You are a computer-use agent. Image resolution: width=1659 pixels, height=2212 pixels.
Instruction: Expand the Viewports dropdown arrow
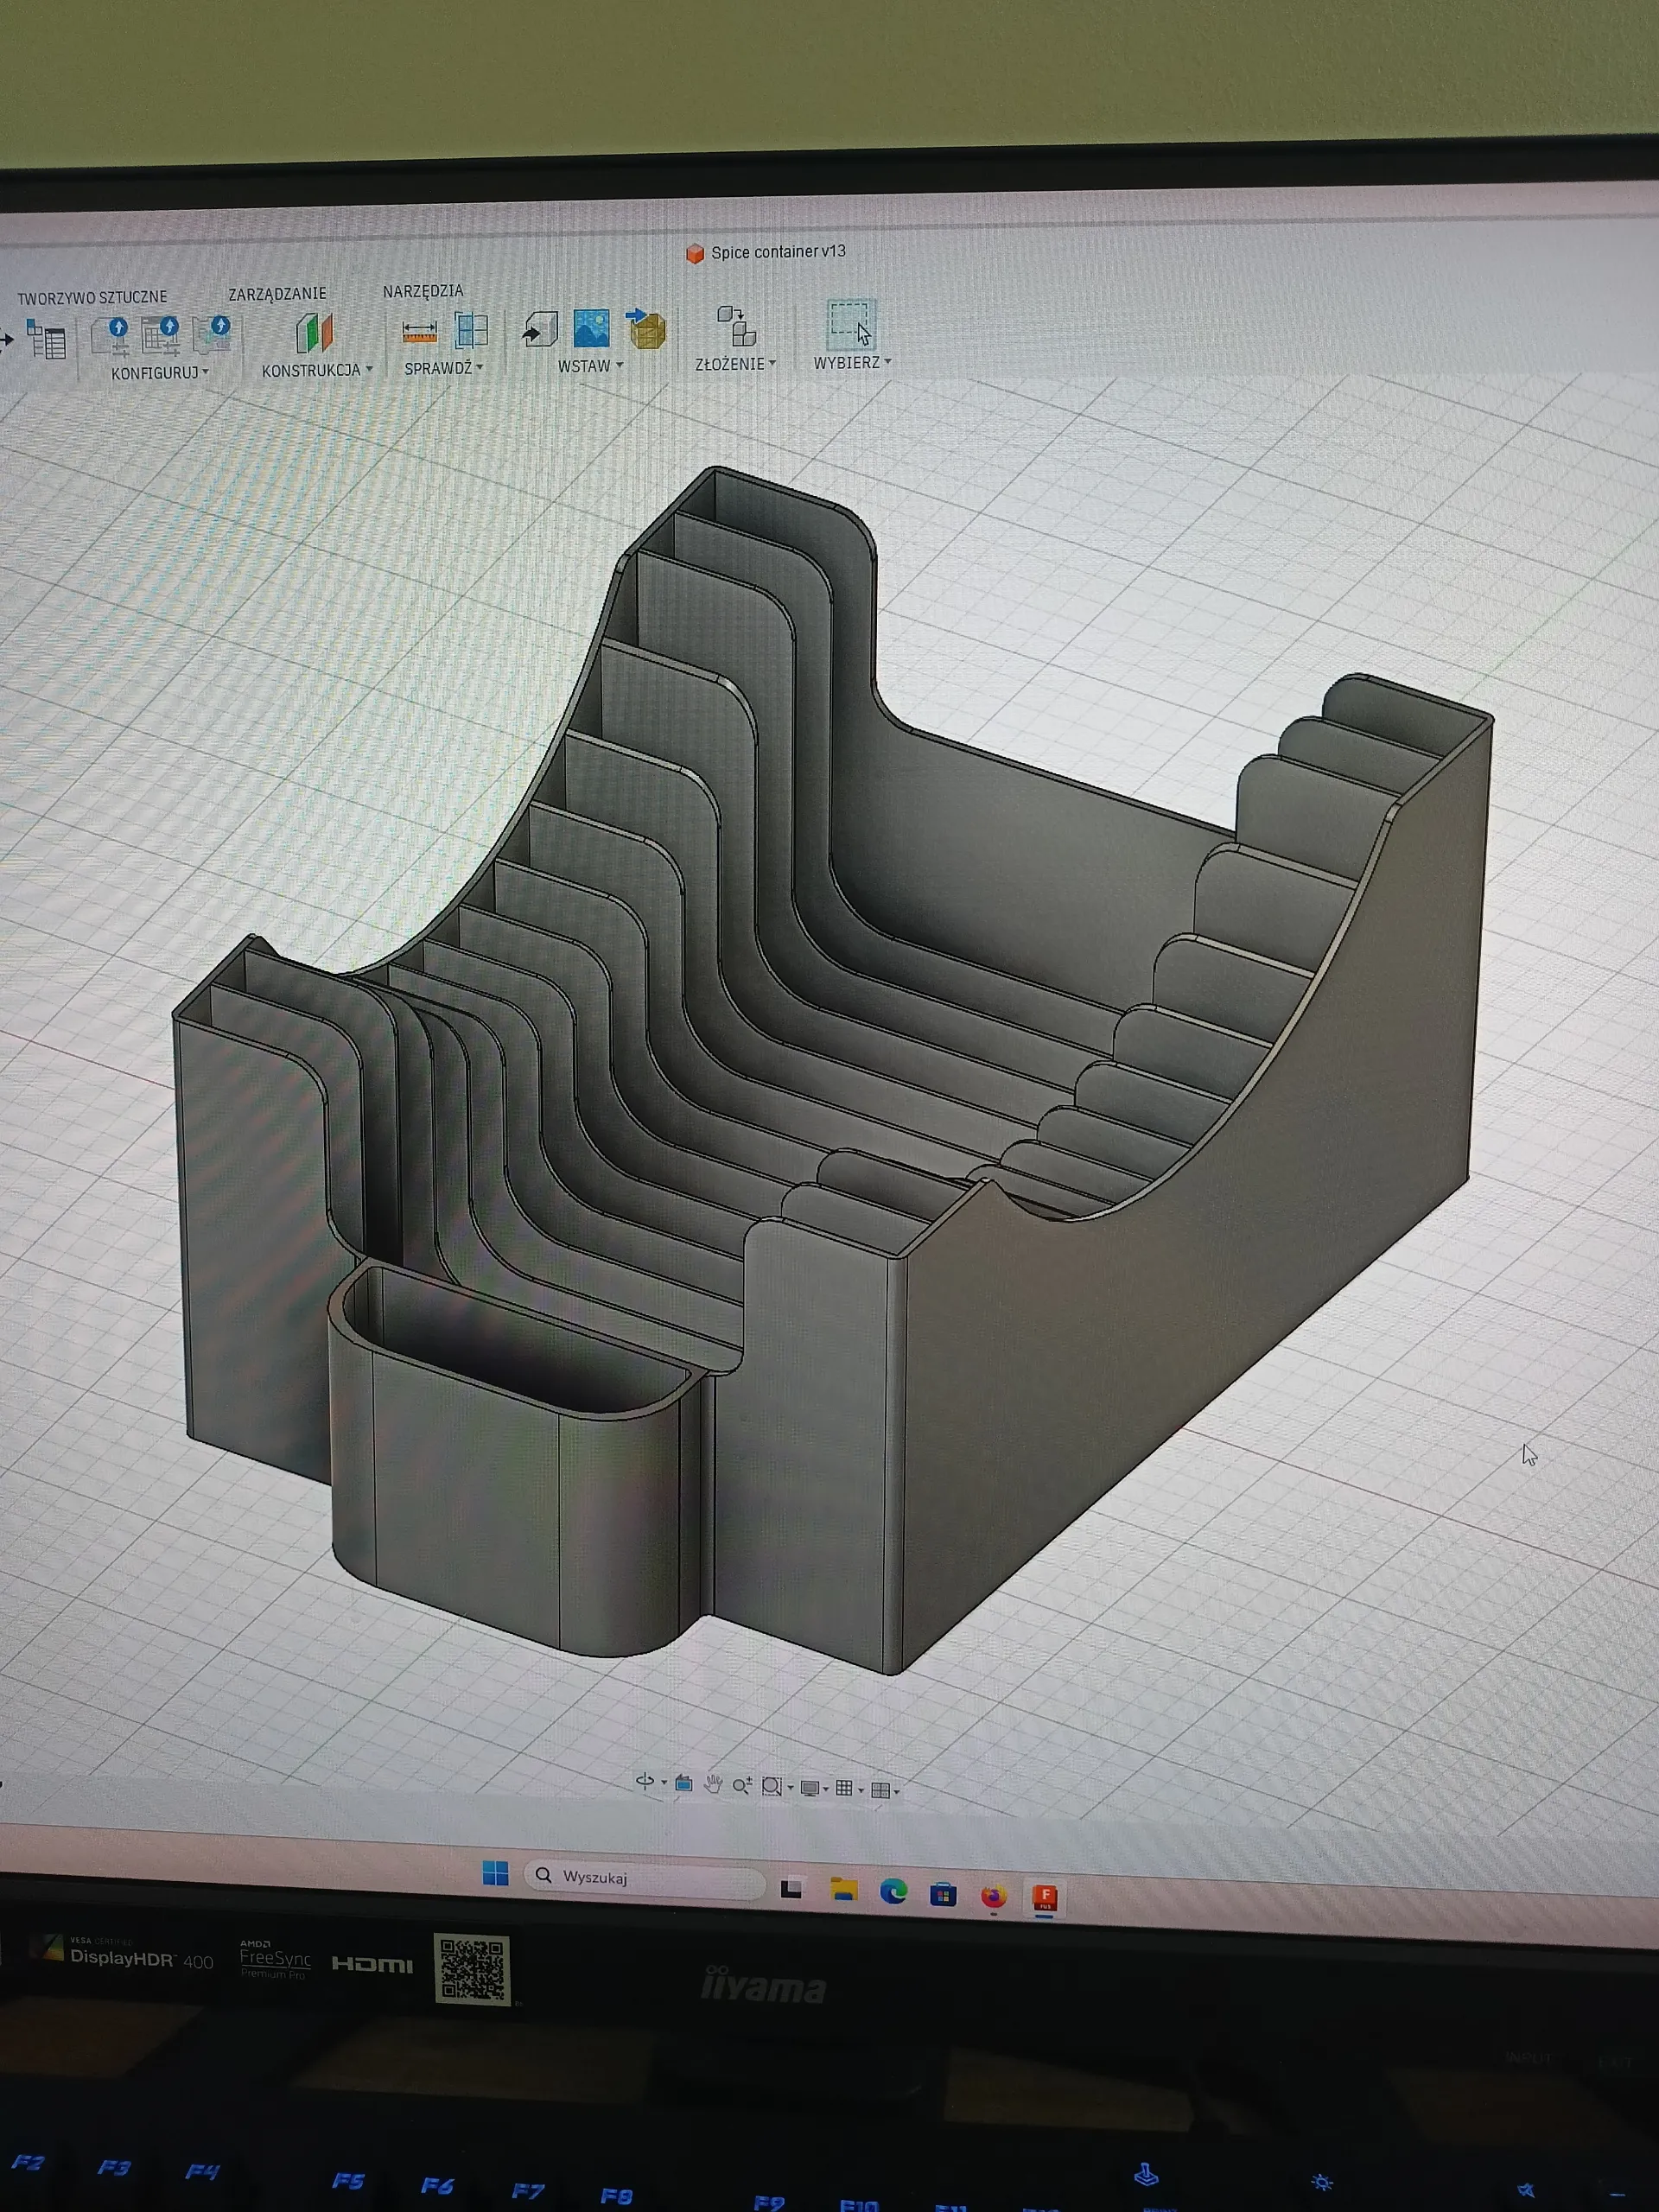(896, 1791)
